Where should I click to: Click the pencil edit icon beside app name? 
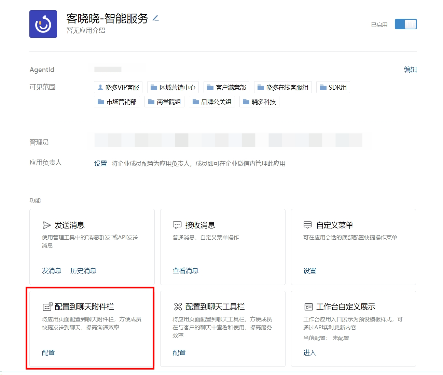pyautogui.click(x=156, y=18)
